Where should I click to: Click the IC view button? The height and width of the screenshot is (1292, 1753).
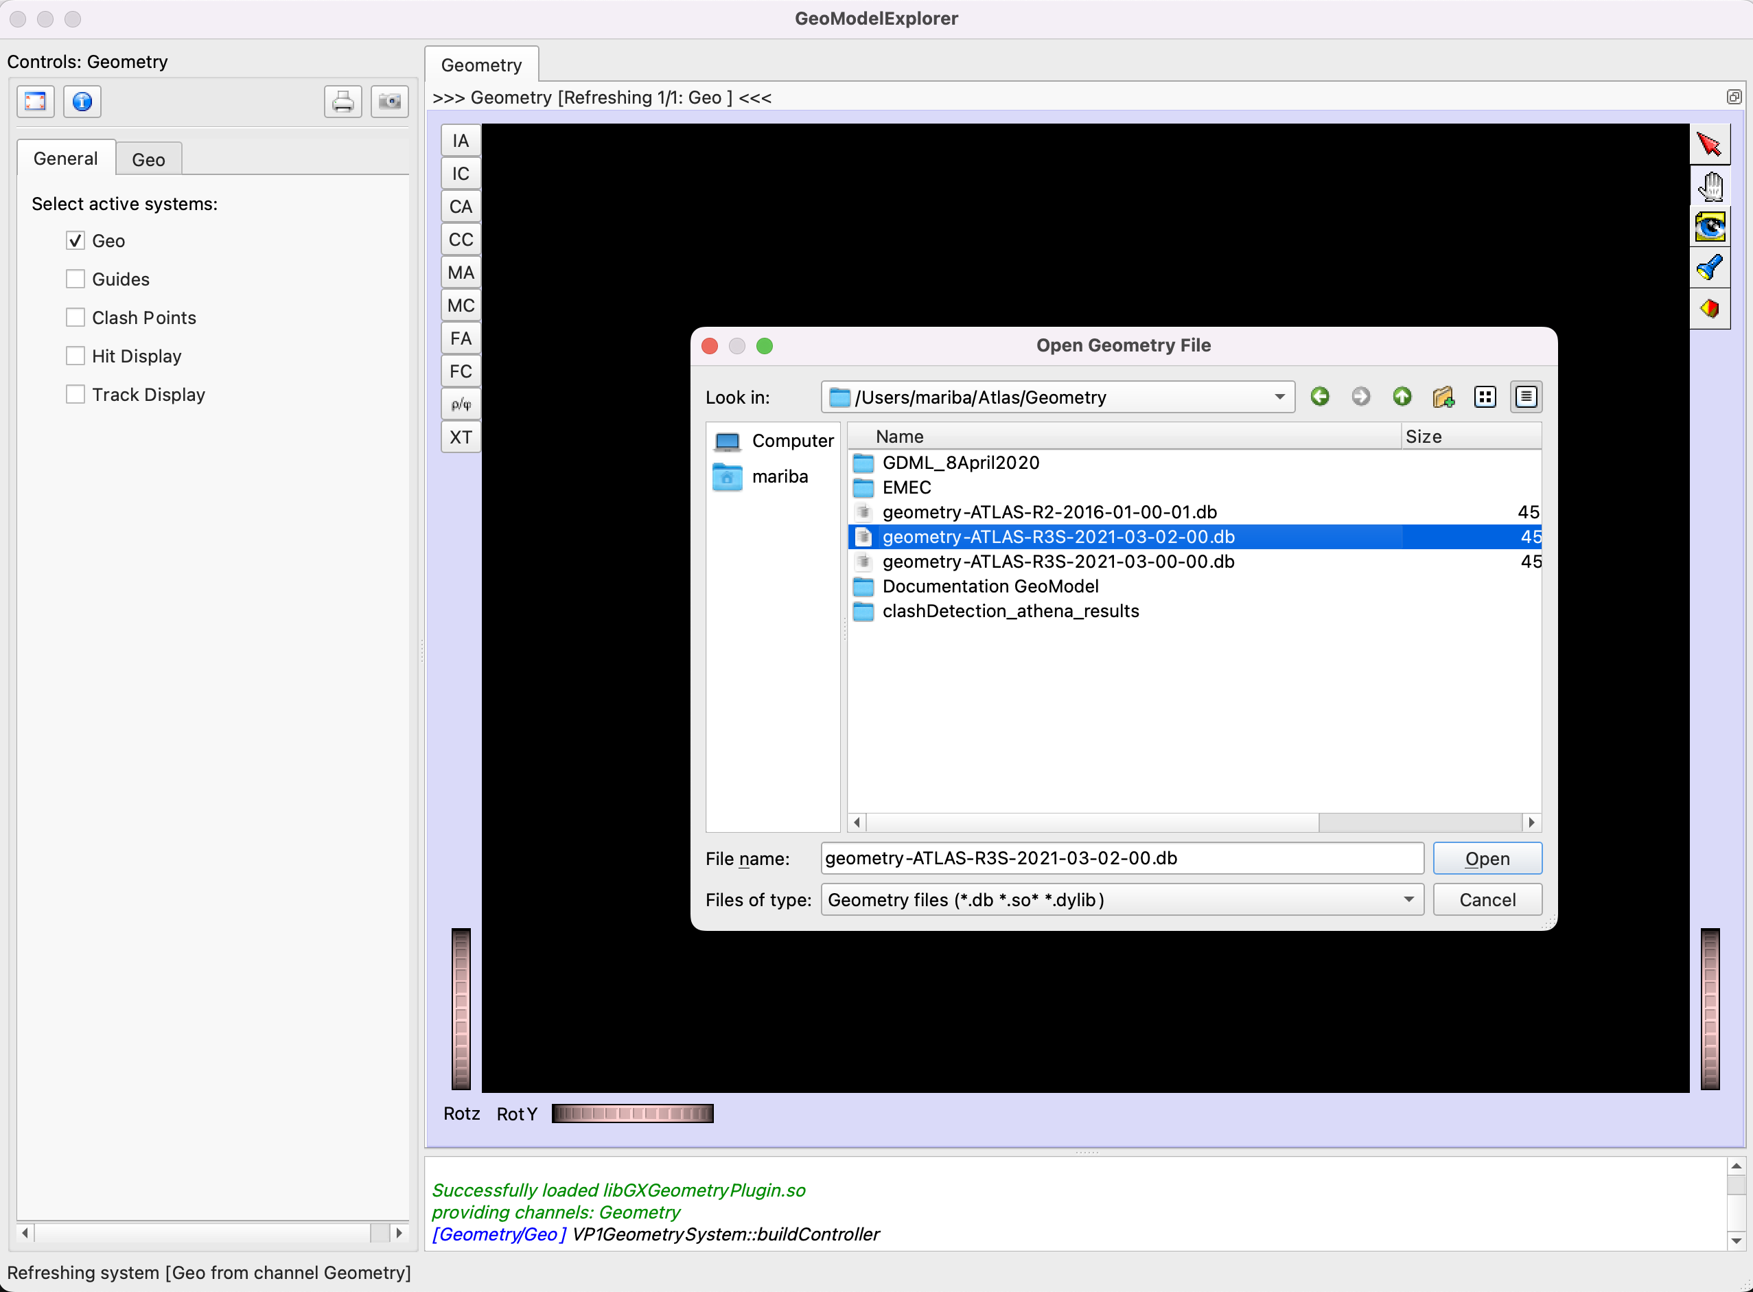click(x=461, y=174)
